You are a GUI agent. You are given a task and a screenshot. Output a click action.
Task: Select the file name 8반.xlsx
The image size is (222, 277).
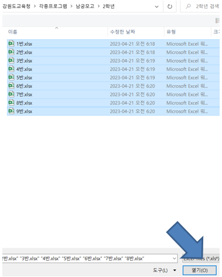pos(24,103)
